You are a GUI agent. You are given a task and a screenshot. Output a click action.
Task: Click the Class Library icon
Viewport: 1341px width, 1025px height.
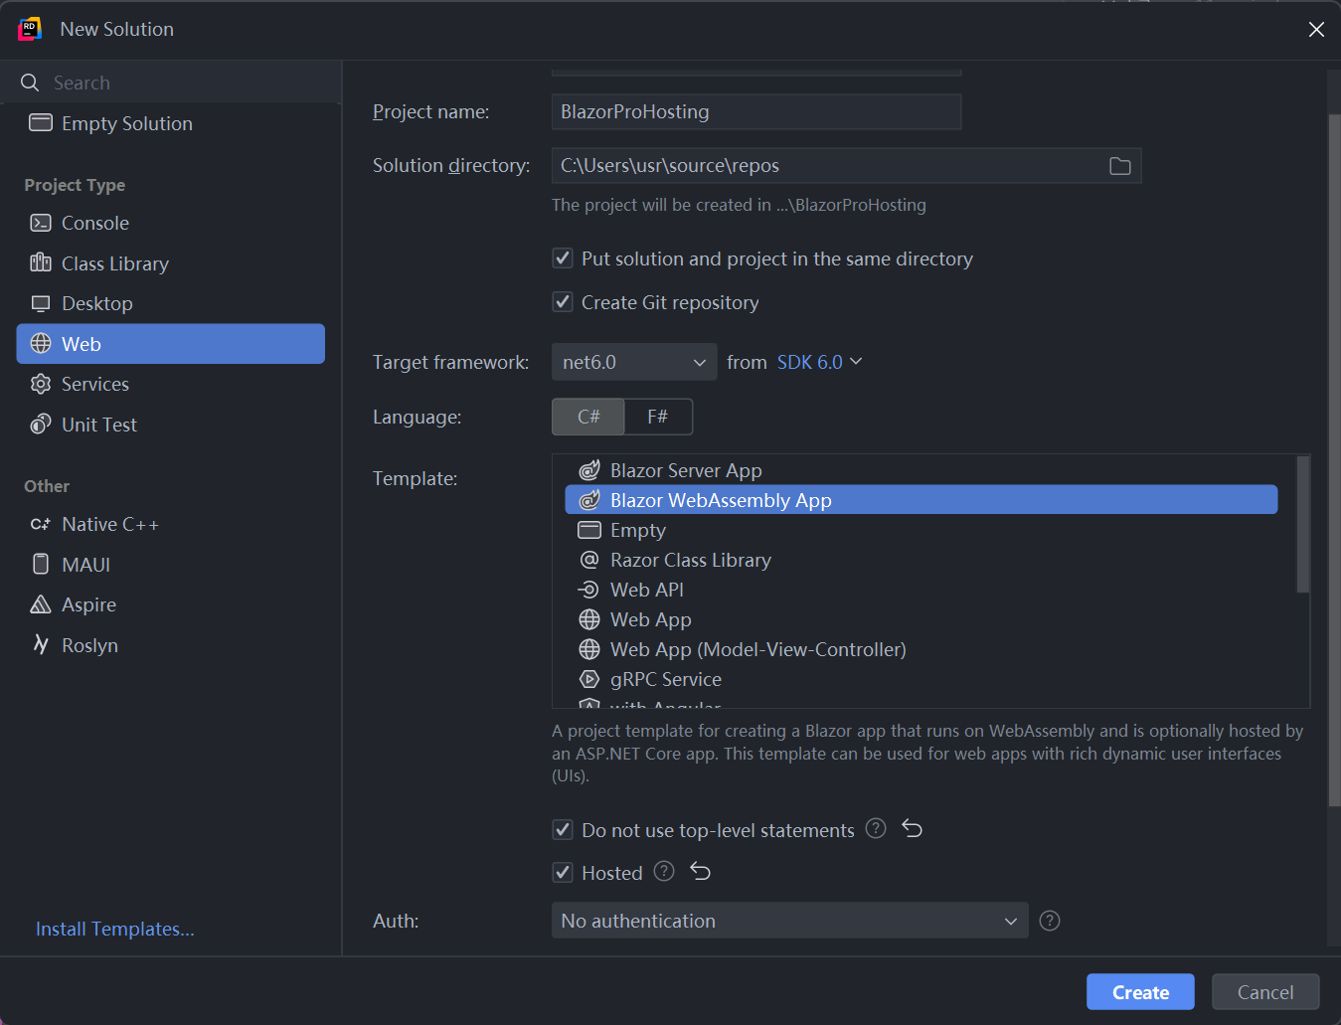coord(41,263)
